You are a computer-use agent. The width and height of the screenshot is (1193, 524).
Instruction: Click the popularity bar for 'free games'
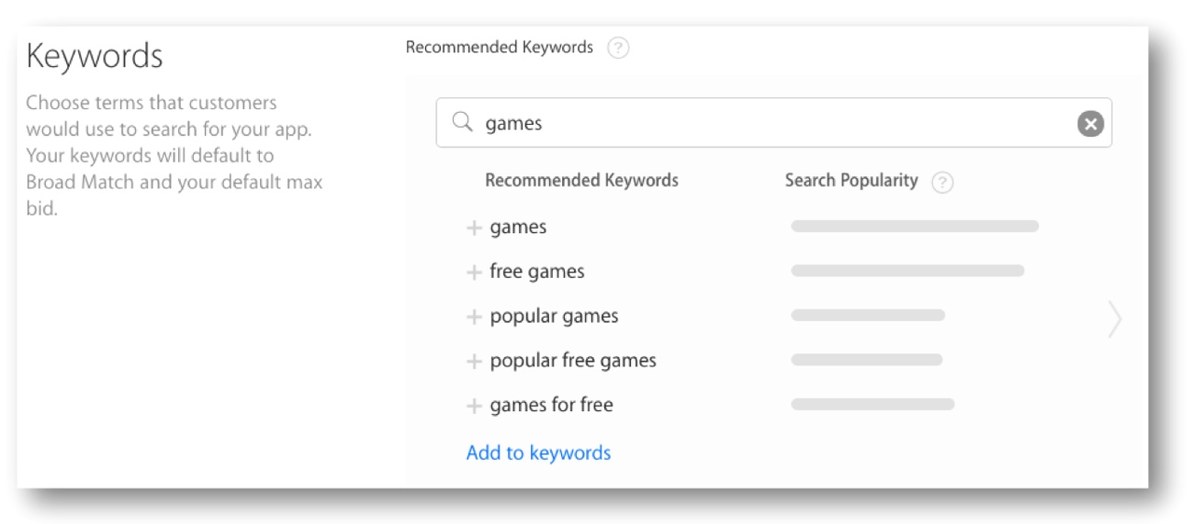tap(907, 271)
